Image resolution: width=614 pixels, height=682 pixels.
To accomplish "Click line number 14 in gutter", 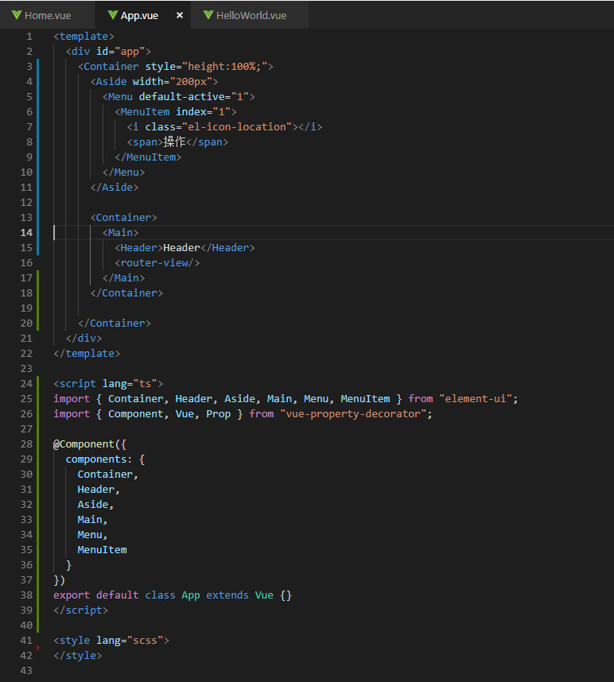I will [x=26, y=233].
